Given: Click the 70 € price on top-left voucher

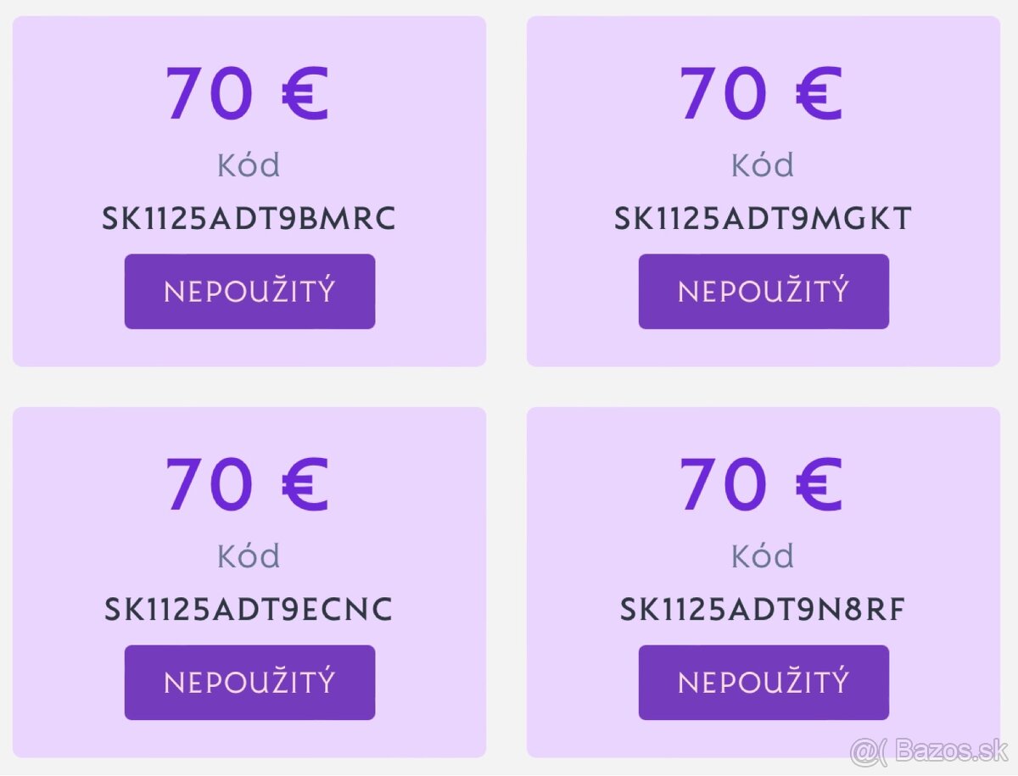Looking at the screenshot, I should click(x=249, y=93).
